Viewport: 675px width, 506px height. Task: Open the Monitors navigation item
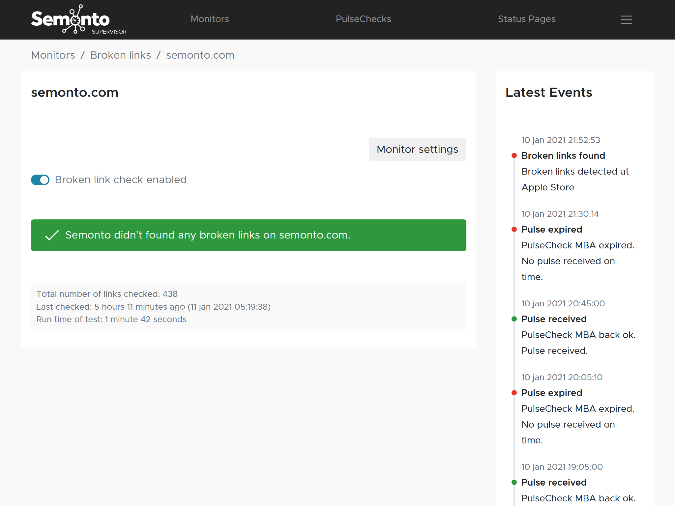click(210, 19)
